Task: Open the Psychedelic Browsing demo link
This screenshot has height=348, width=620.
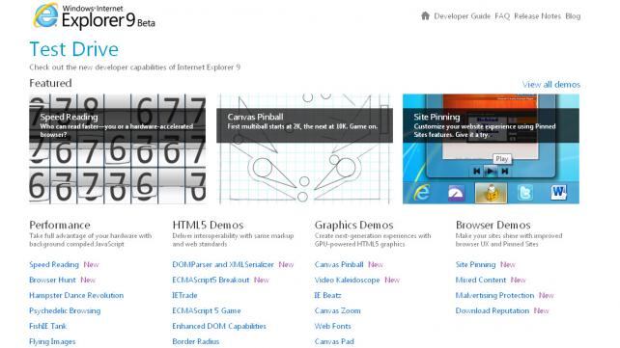Action: pyautogui.click(x=65, y=311)
